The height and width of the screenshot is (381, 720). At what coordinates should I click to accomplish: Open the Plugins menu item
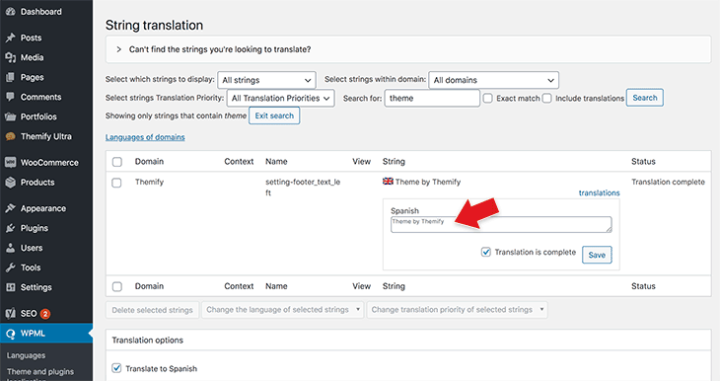(46, 228)
